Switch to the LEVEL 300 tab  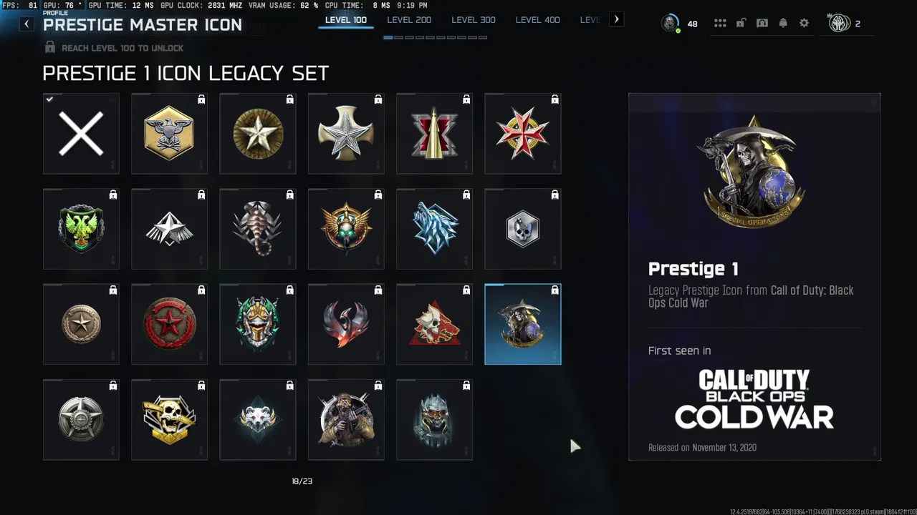pos(474,20)
